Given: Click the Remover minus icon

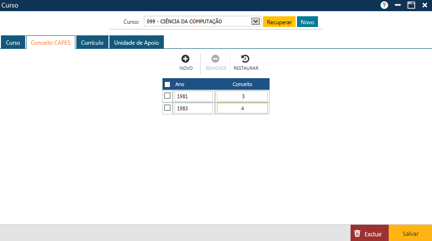Looking at the screenshot, I should click(216, 59).
